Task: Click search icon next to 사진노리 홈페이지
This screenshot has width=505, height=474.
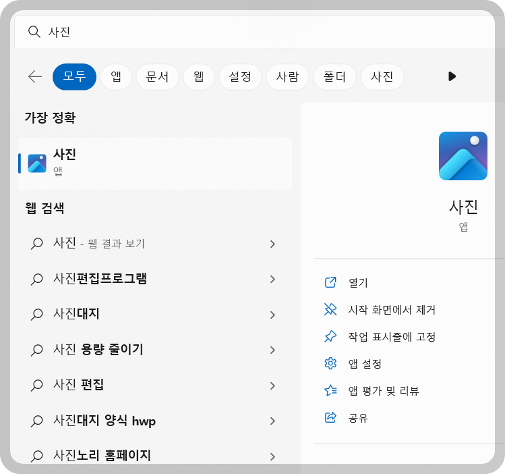Action: (x=36, y=456)
